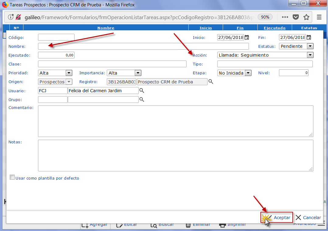Search for a Registro using magnifier
This screenshot has width=328, height=231.
pyautogui.click(x=211, y=82)
